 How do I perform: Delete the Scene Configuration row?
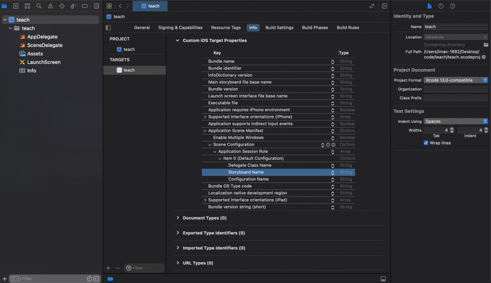[334, 145]
